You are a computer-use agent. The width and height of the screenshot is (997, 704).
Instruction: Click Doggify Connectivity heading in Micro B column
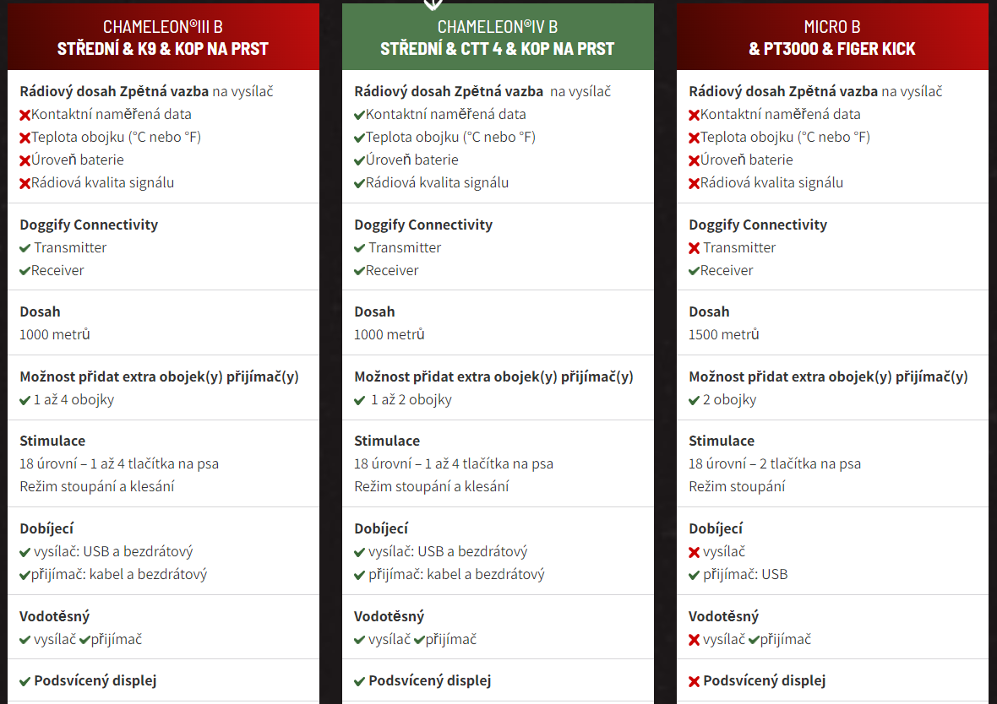758,225
